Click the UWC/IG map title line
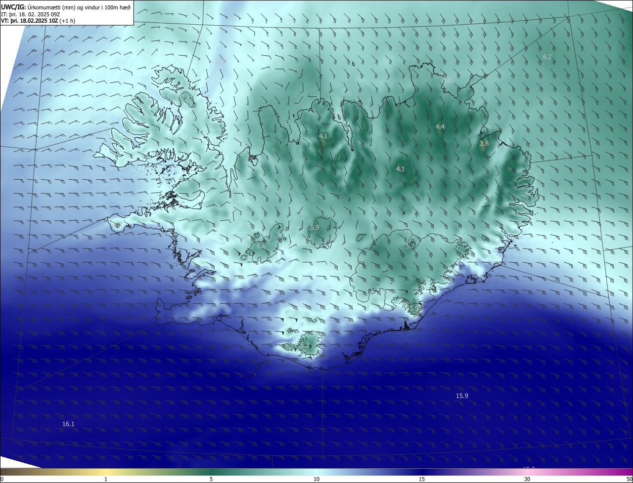The height and width of the screenshot is (483, 633). 66,7
